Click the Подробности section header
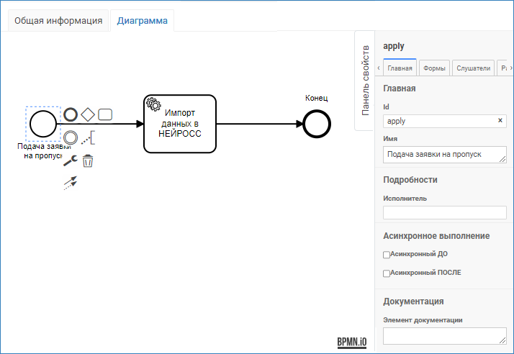514x354 pixels. [410, 180]
